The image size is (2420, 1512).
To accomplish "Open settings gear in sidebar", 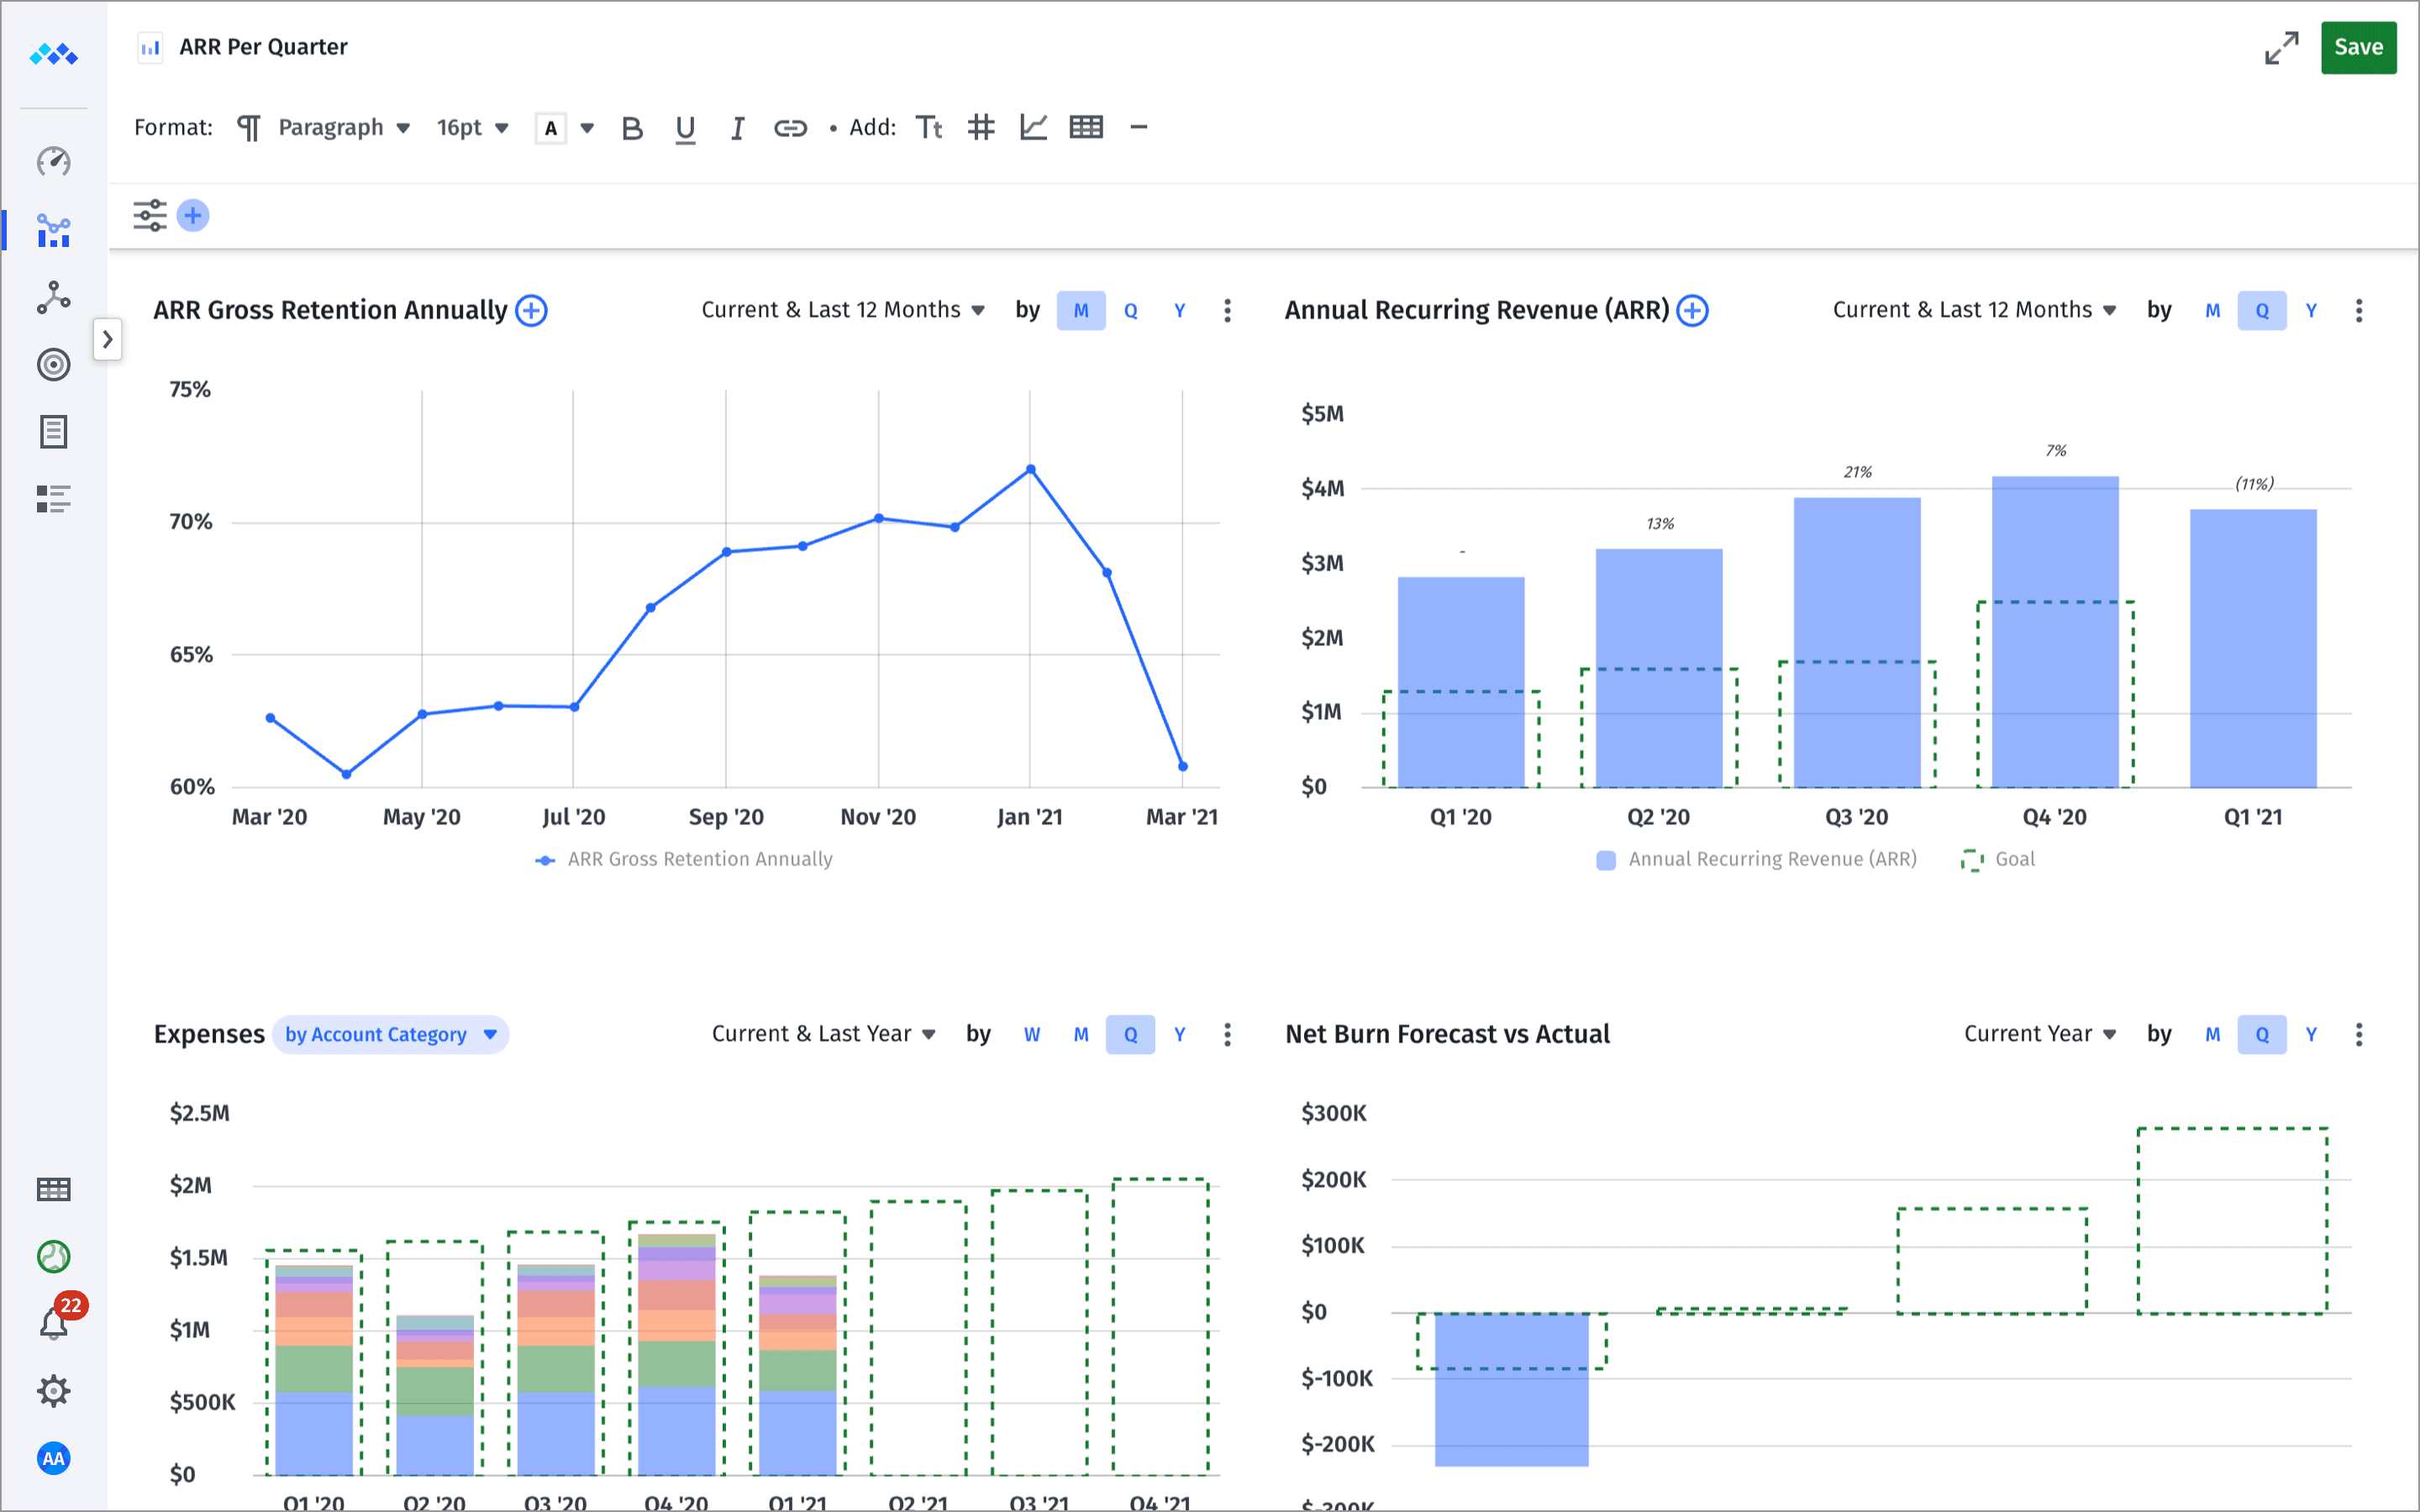I will pos(54,1390).
